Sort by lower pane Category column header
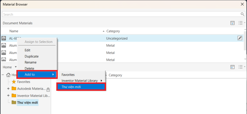The width and height of the screenshot is (247, 114). click(115, 75)
